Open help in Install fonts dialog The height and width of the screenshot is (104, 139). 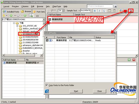[47, 91]
